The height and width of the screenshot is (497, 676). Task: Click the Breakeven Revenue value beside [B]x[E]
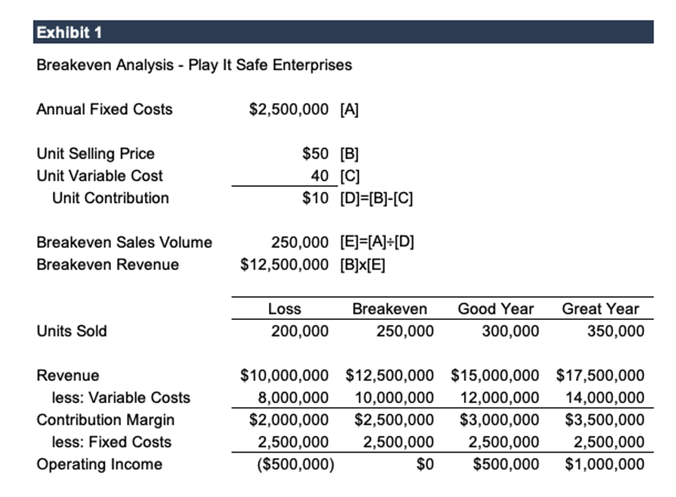[x=285, y=264]
